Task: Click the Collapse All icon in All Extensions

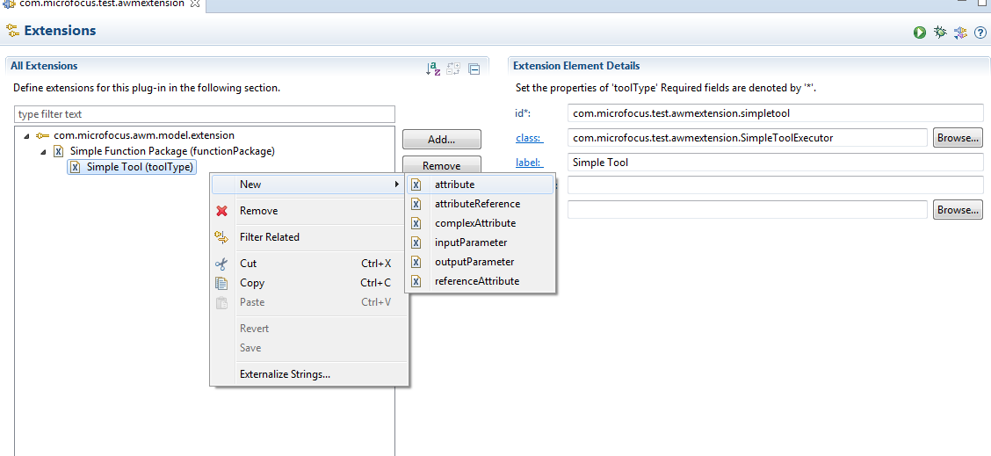Action: tap(474, 69)
